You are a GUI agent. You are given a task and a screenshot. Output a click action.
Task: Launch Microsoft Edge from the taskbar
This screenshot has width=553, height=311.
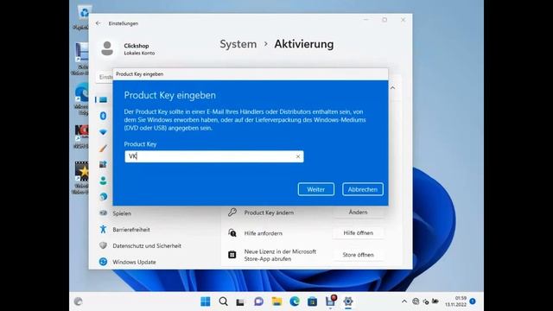(295, 301)
